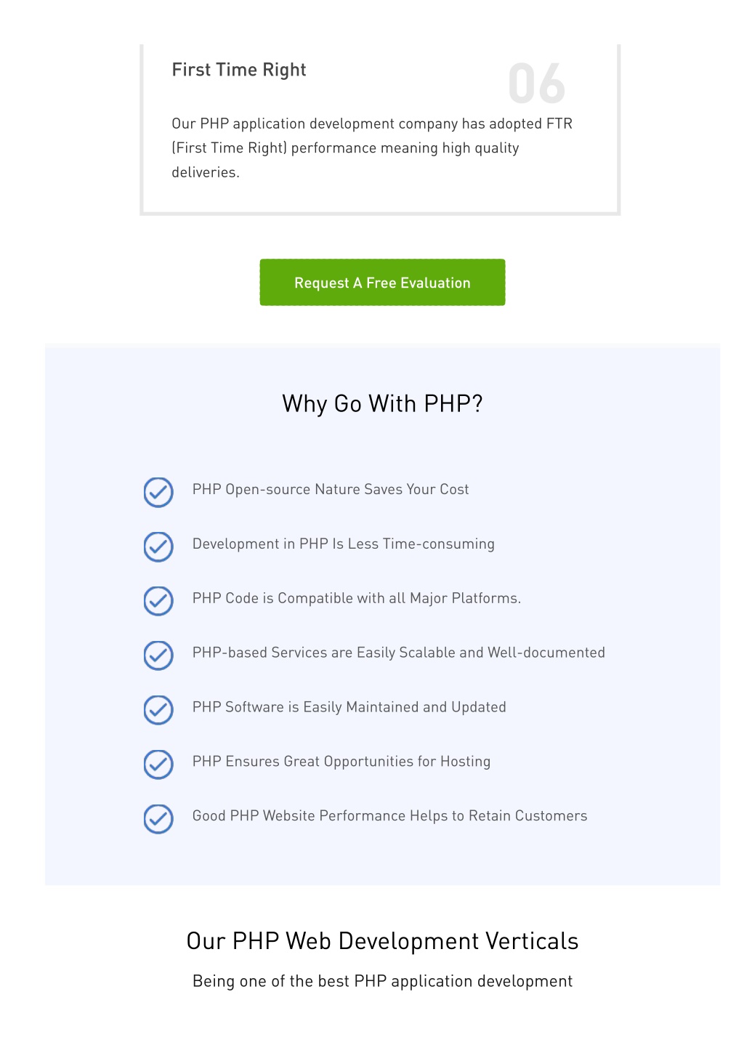
Task: Click the 'First Time Right' card heading
Action: click(x=239, y=70)
